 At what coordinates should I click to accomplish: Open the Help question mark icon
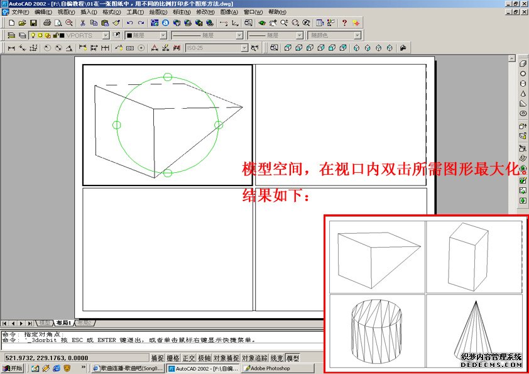(344, 23)
